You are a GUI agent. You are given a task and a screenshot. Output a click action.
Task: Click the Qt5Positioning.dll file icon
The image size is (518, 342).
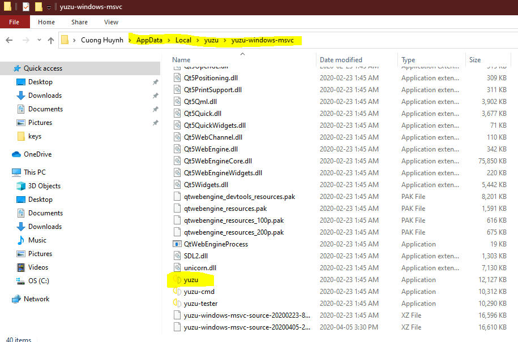(177, 78)
